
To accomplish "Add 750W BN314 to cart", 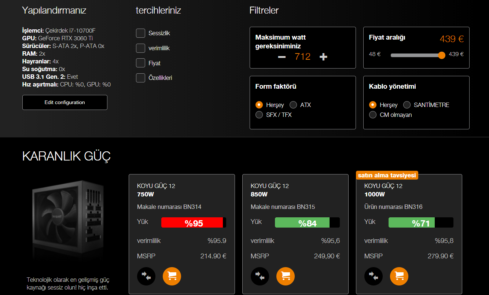I will point(172,276).
